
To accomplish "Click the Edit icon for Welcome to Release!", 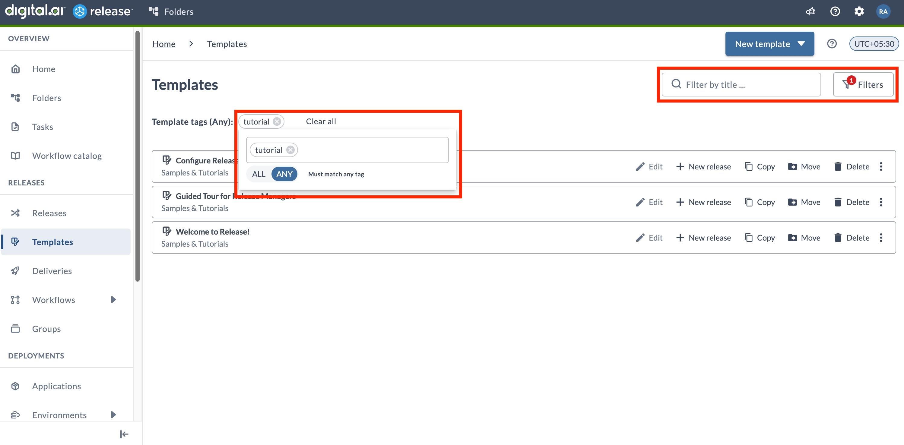I will pos(640,238).
